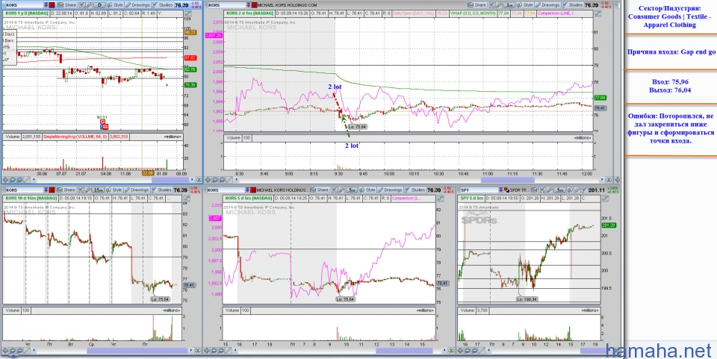Click wrench icon in KORS 5m chart toolbar
The width and height of the screenshot is (717, 359).
(341, 190)
